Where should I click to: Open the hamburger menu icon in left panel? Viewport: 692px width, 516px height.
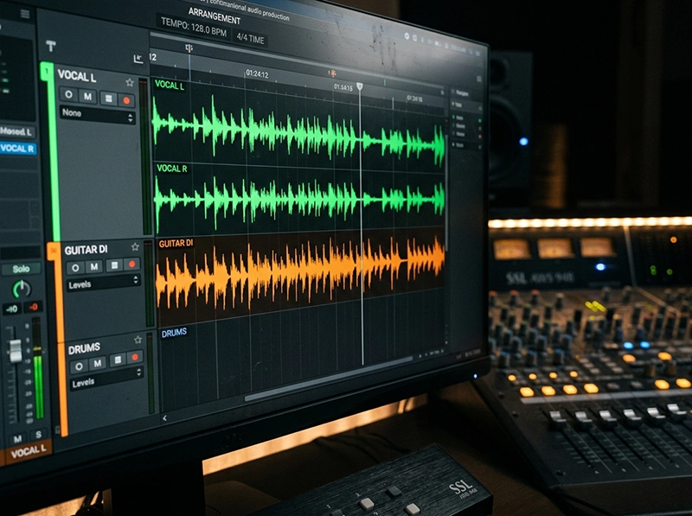point(25,14)
